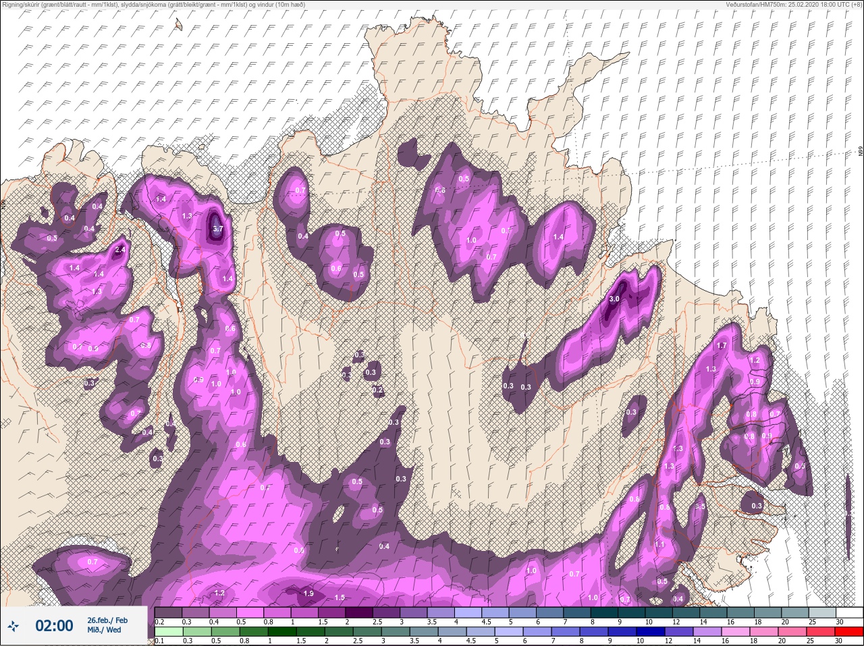Click the Rigning/skúrir map title text
864x646 pixels.
coord(153,5)
